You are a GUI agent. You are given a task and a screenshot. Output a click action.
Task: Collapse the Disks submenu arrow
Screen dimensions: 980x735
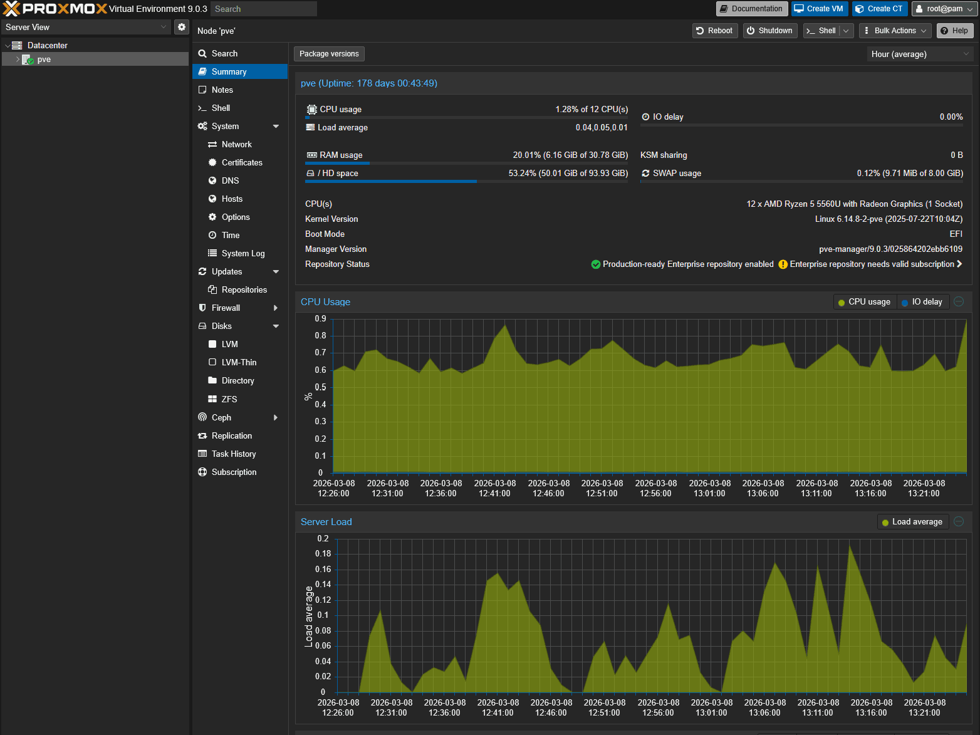[276, 326]
